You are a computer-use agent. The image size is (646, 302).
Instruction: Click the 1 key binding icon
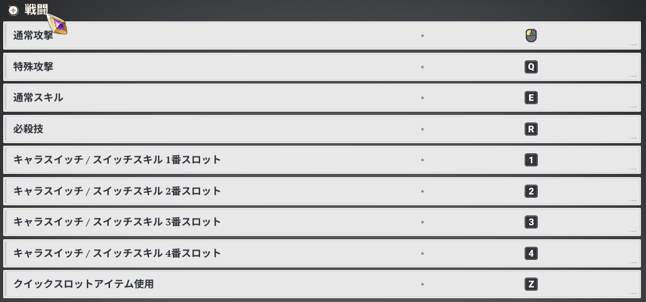coord(531,160)
